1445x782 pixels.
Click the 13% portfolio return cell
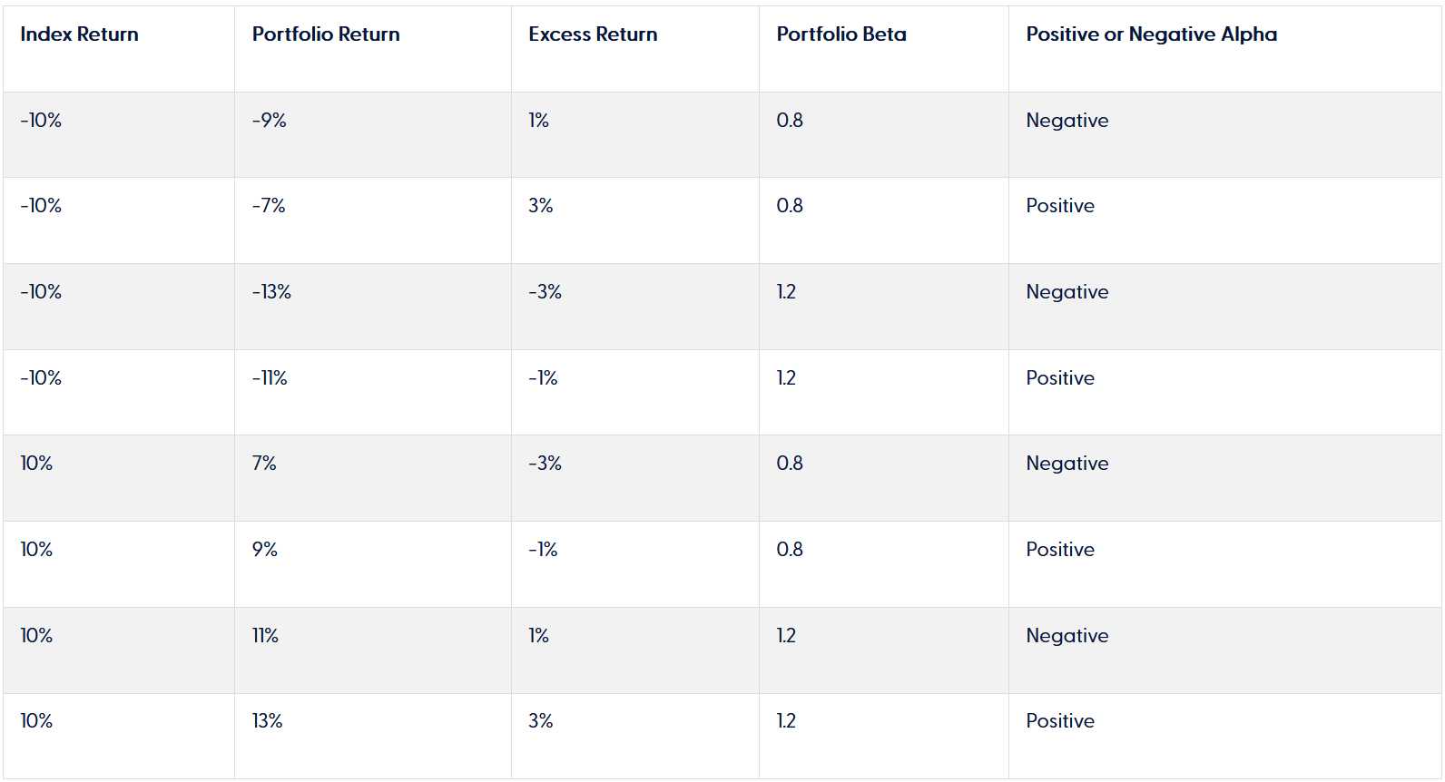[x=267, y=721]
